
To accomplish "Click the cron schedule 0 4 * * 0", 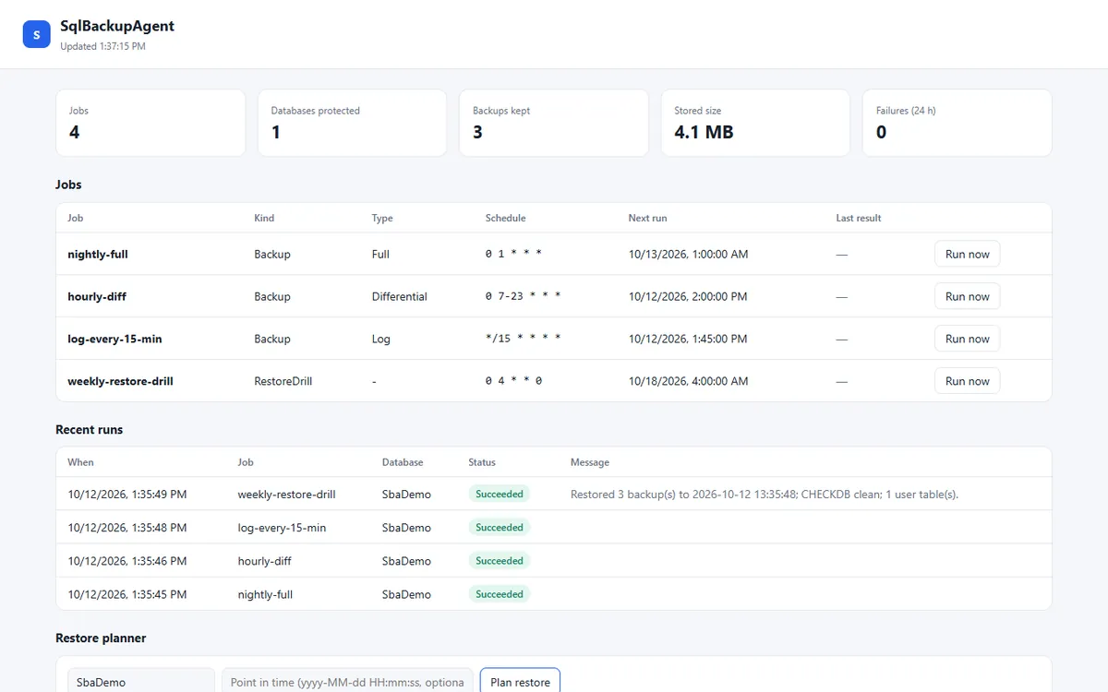I will click(x=513, y=381).
